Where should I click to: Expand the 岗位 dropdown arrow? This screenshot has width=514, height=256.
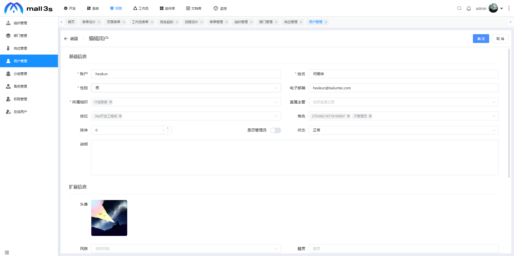276,116
